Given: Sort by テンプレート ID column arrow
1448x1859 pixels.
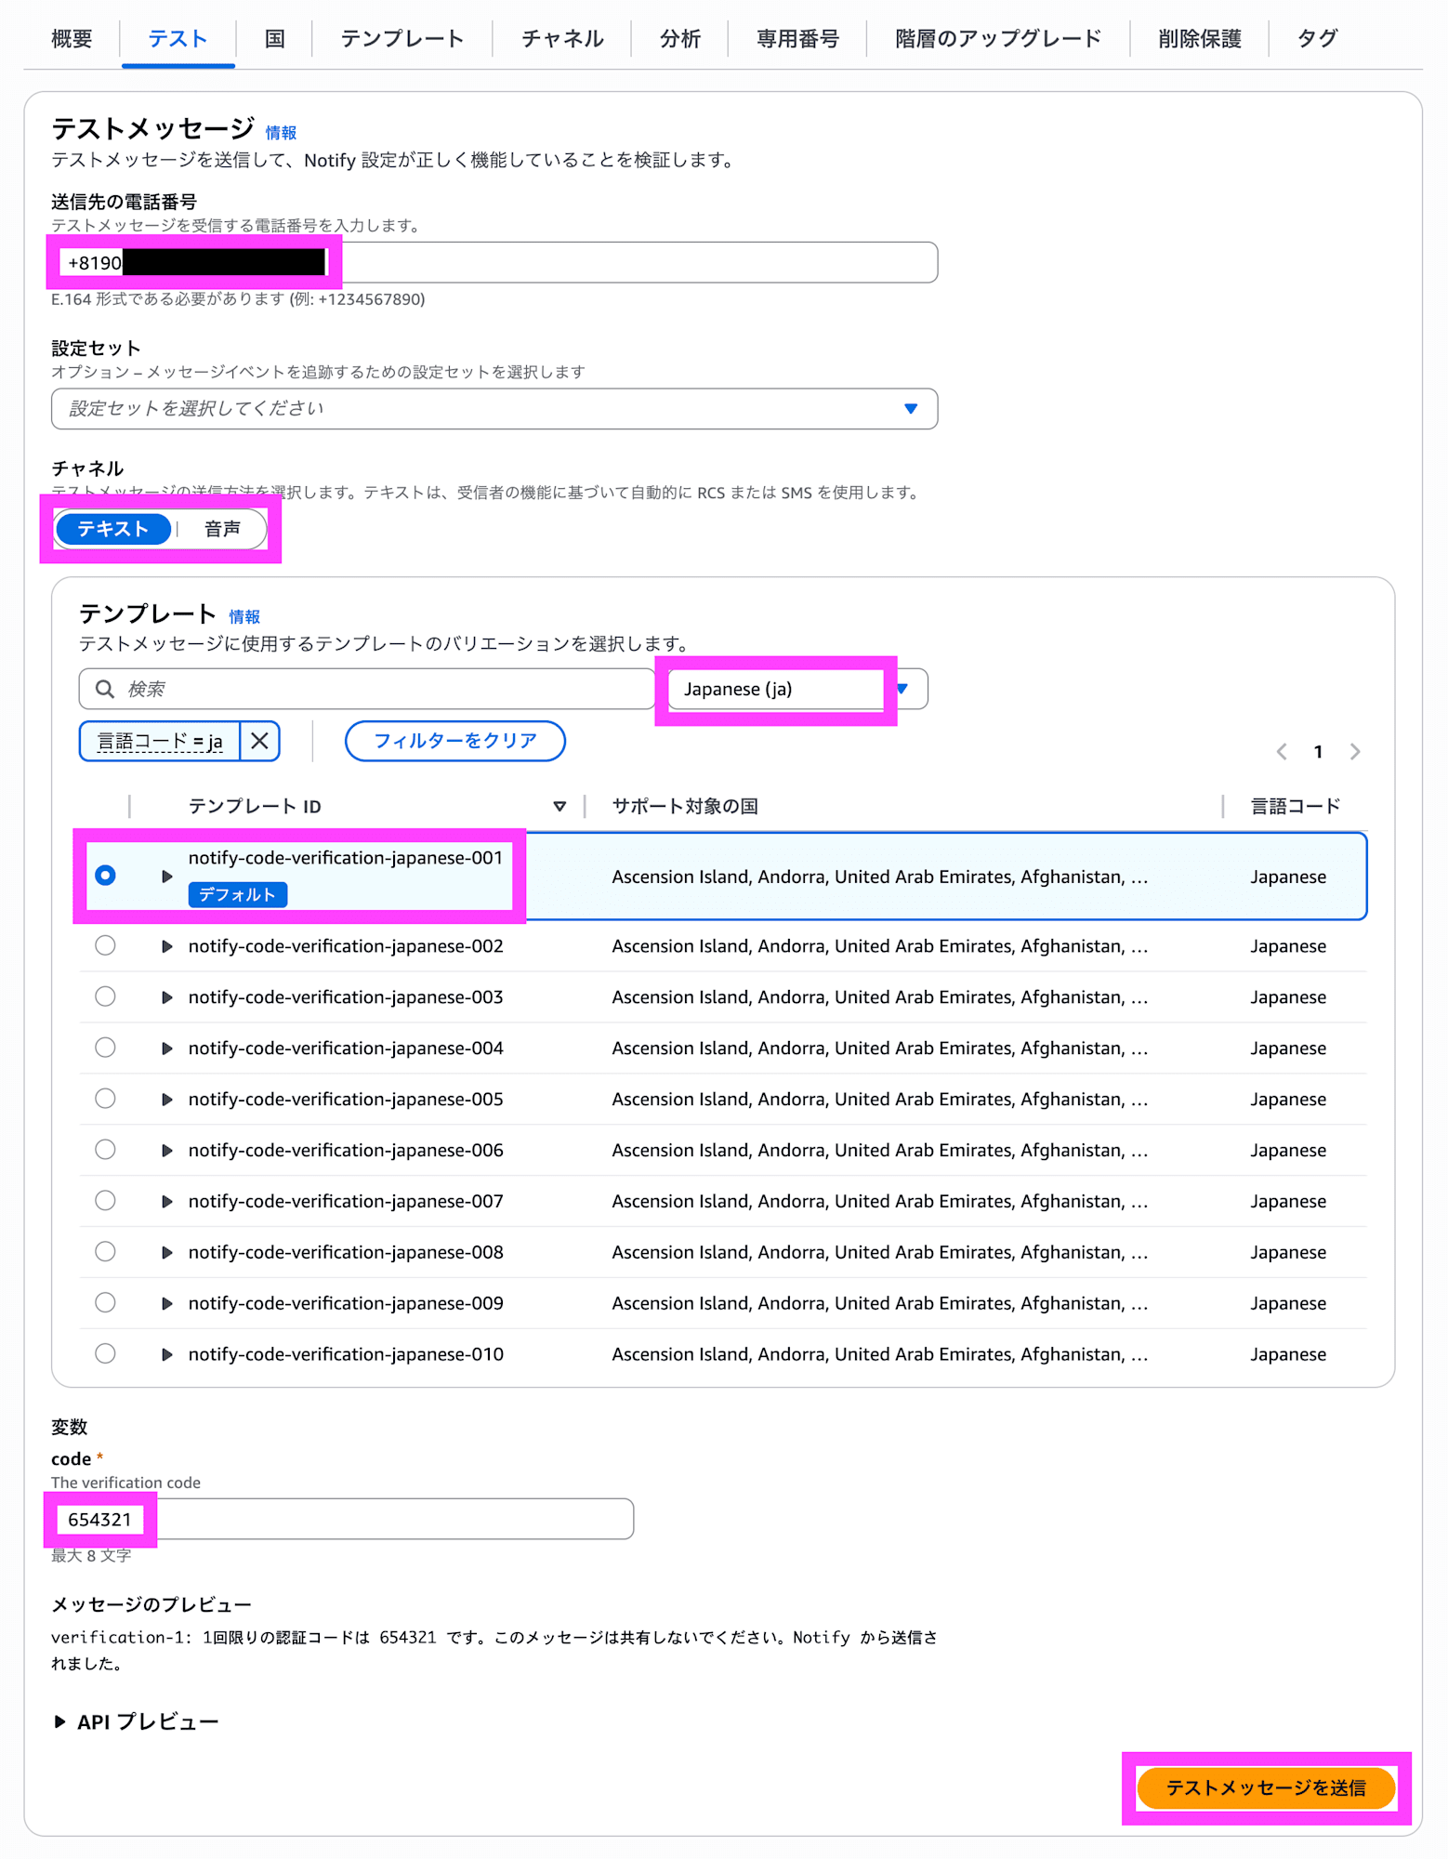Looking at the screenshot, I should (x=559, y=806).
